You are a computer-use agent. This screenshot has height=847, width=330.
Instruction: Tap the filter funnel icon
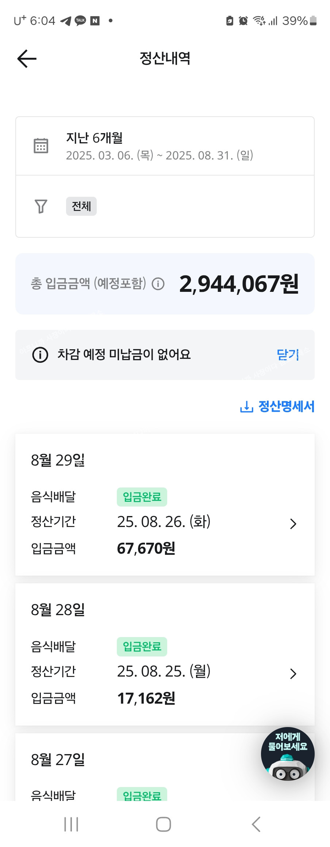coord(41,206)
